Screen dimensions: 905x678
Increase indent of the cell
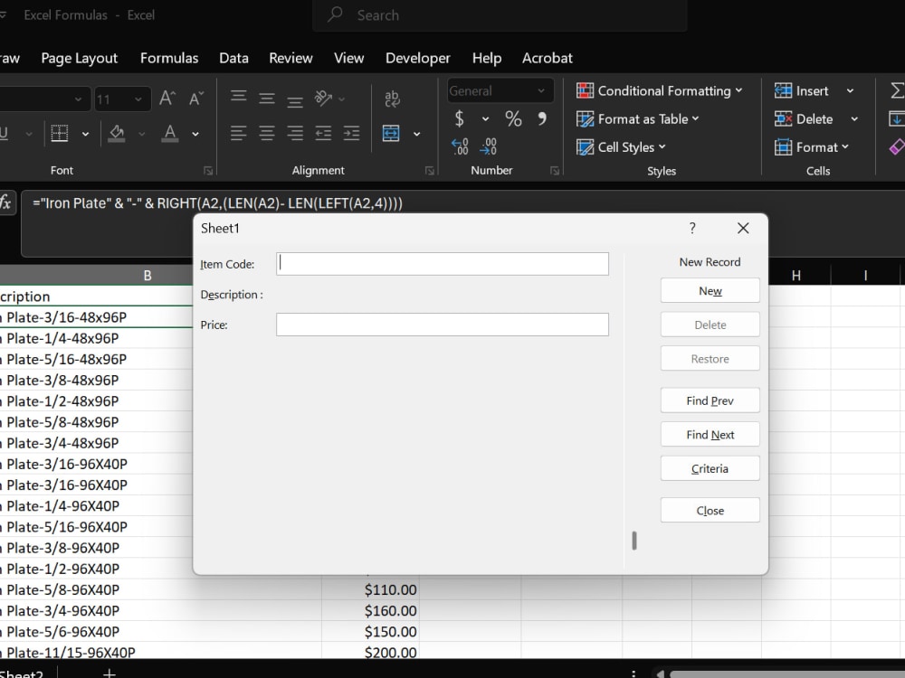point(351,133)
